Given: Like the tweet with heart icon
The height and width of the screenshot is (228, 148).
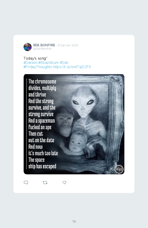Looking at the screenshot, I should tap(64, 183).
